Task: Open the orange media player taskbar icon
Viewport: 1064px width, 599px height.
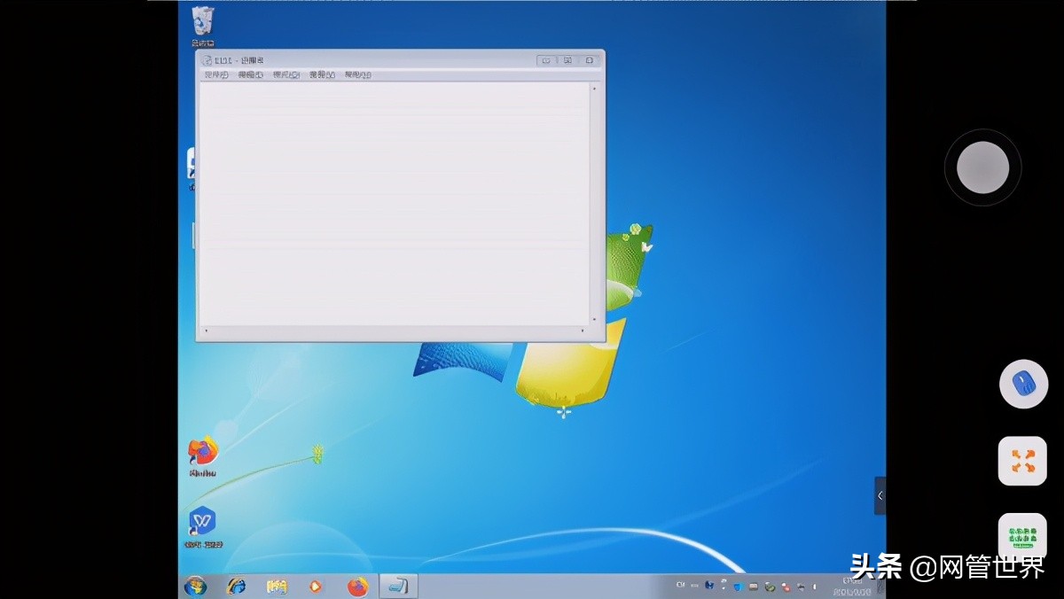Action: click(316, 587)
